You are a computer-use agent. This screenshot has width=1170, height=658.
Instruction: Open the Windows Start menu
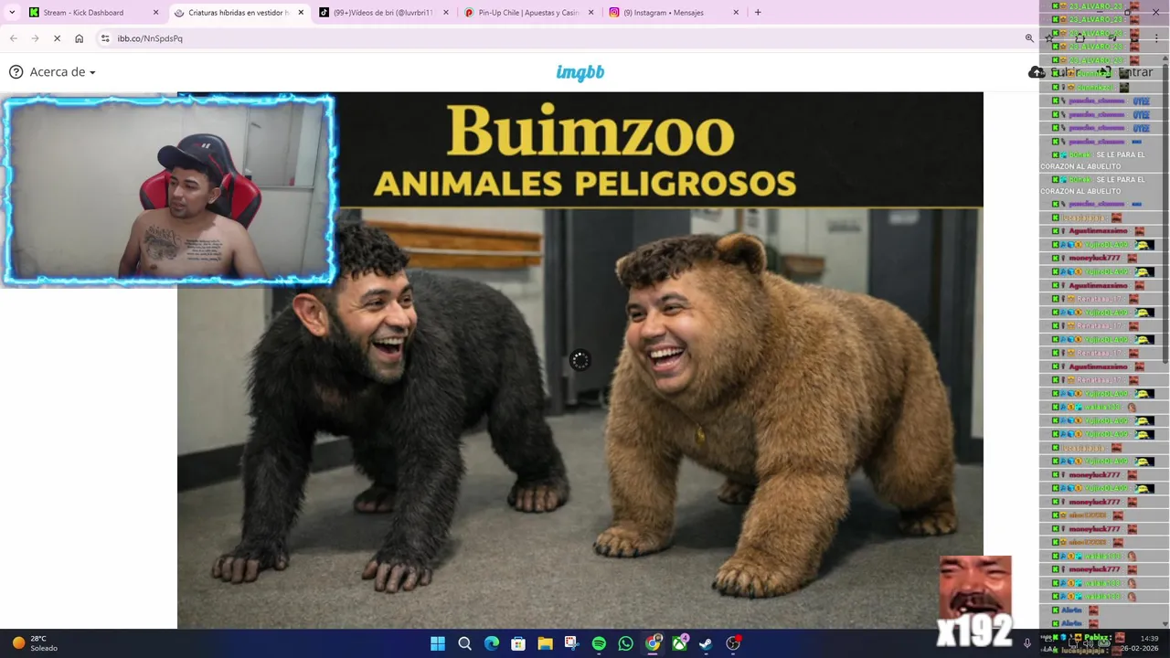[438, 643]
